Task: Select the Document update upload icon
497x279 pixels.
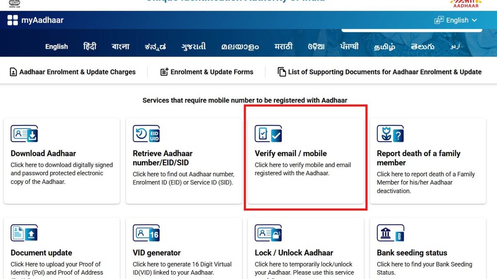Action: tap(24, 233)
